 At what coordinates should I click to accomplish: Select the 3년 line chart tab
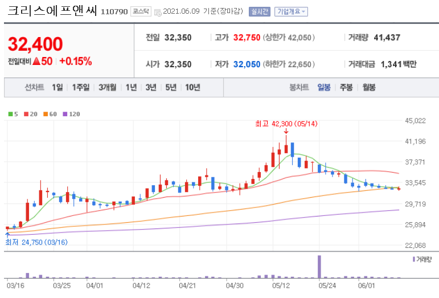[x=151, y=87]
